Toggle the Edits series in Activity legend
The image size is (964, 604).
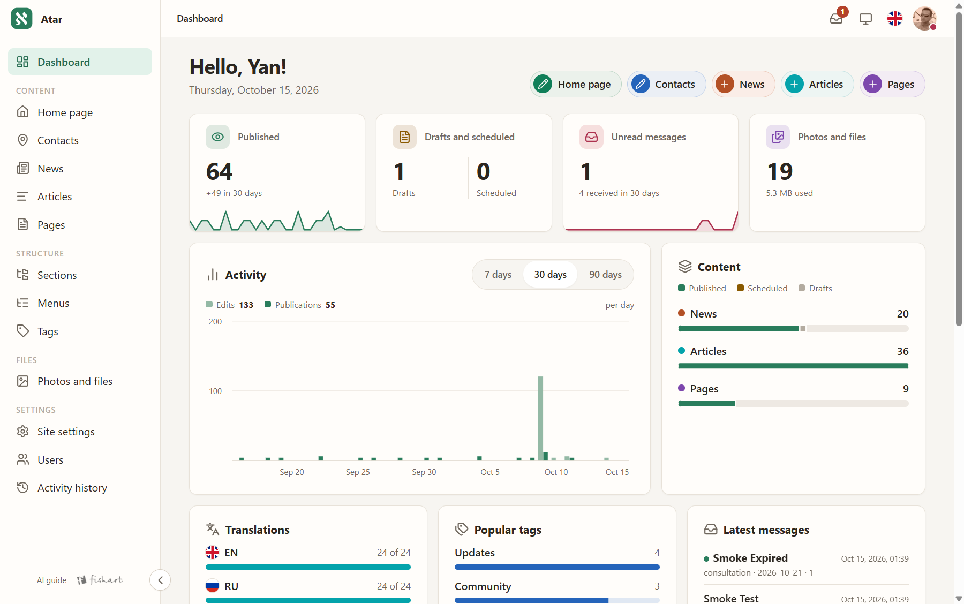pyautogui.click(x=229, y=305)
